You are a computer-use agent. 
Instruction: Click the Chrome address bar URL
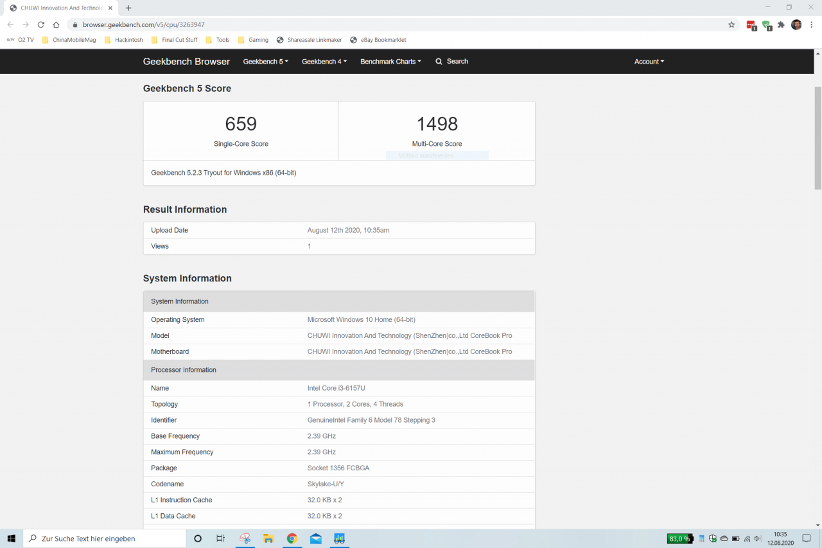click(x=144, y=24)
